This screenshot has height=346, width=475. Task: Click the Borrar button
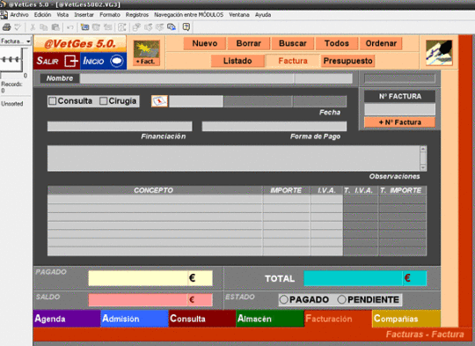coord(248,43)
